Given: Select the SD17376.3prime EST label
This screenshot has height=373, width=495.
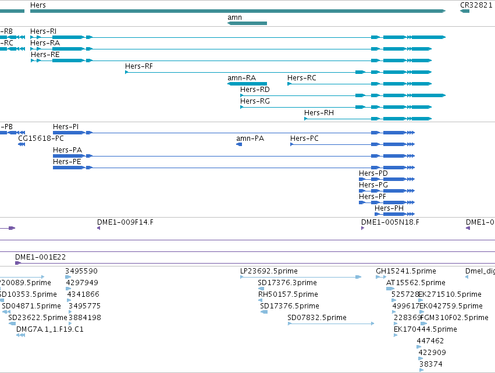Looking at the screenshot, I should [x=287, y=283].
